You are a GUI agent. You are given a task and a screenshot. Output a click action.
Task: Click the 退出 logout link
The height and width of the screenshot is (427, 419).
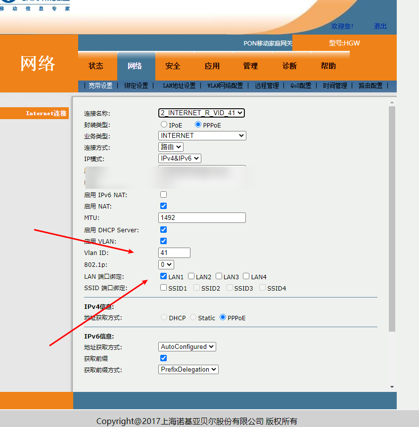tap(380, 26)
